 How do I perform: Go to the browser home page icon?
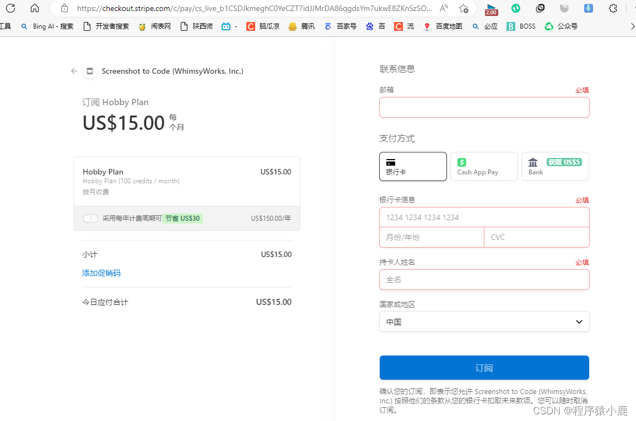pos(35,8)
